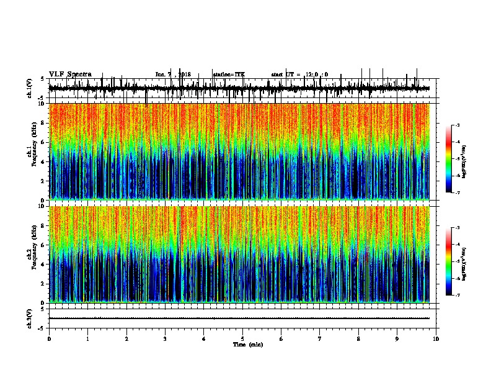Click the "3" tick on the time axis

click(165, 339)
